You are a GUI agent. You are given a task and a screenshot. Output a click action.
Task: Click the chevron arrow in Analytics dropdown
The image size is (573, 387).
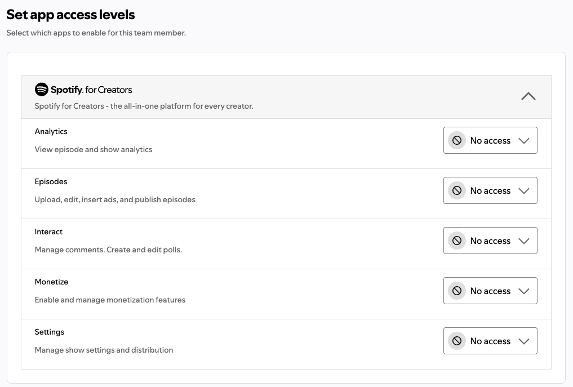523,141
